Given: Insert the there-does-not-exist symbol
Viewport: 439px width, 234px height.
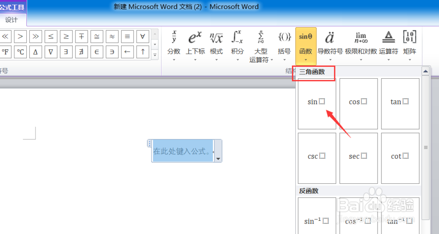Looking at the screenshot, I should point(81,52).
